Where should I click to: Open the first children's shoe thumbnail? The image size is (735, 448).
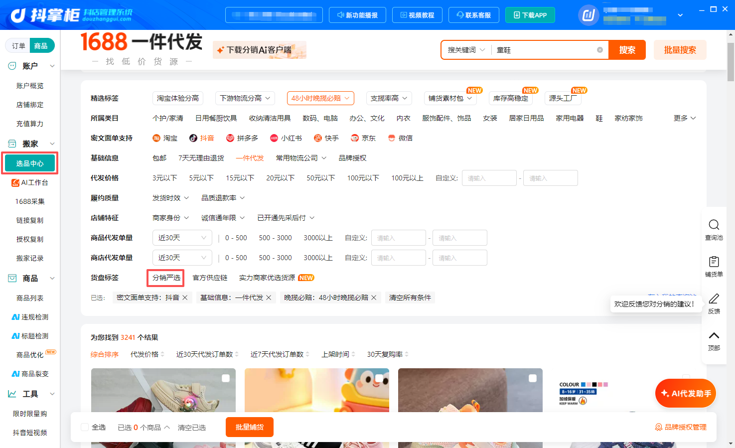click(x=163, y=390)
